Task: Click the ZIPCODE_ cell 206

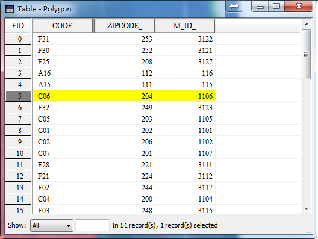Action: 125,141
